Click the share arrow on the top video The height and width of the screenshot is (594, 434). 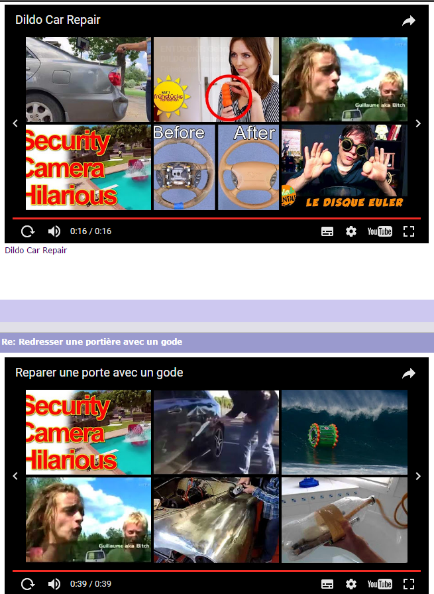point(409,21)
